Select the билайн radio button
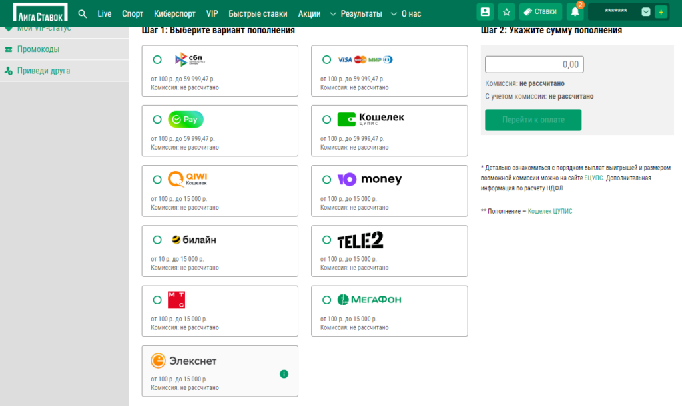The image size is (682, 406). (157, 240)
